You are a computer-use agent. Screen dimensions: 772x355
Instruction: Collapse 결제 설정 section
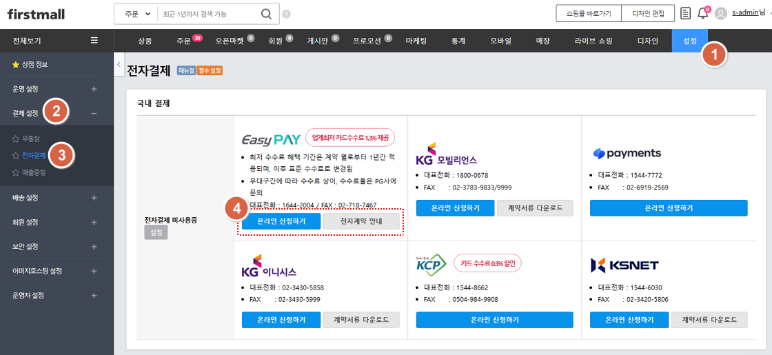94,113
